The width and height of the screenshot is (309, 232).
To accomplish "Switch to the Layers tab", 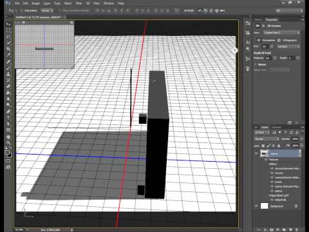I will 265,127.
